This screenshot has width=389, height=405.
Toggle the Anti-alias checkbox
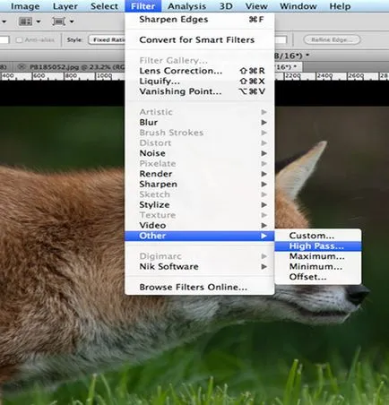(x=20, y=40)
